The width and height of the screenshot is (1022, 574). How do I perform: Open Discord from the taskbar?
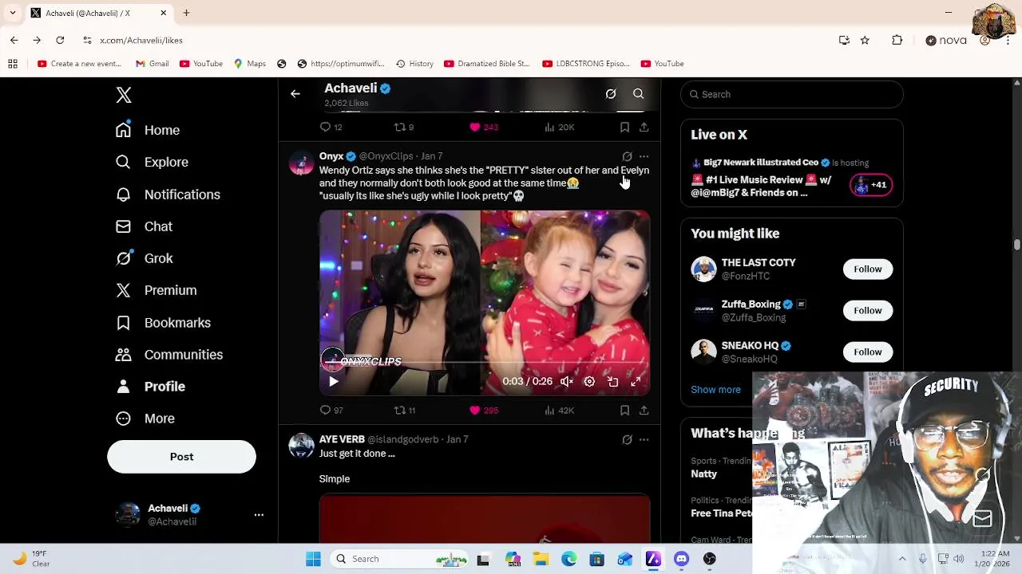click(x=681, y=559)
